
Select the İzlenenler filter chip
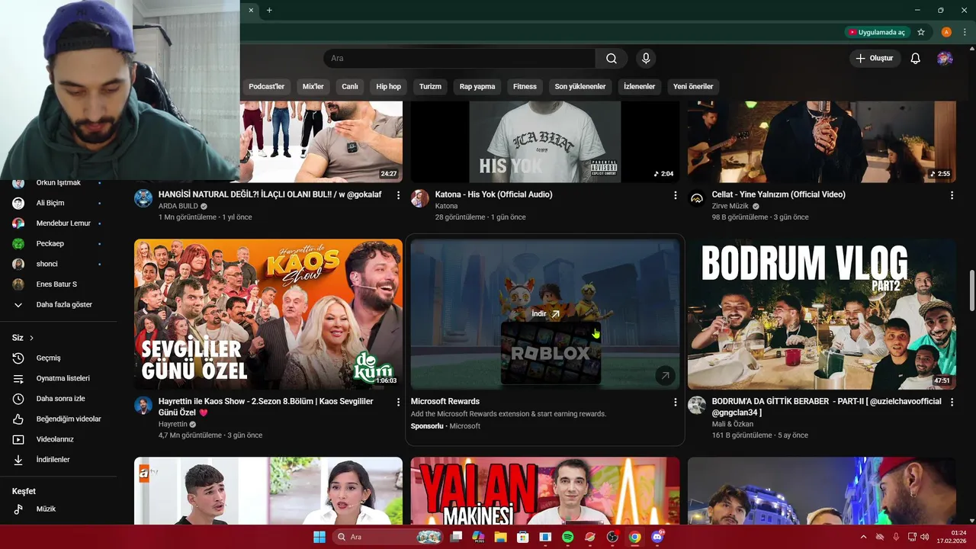pyautogui.click(x=640, y=86)
